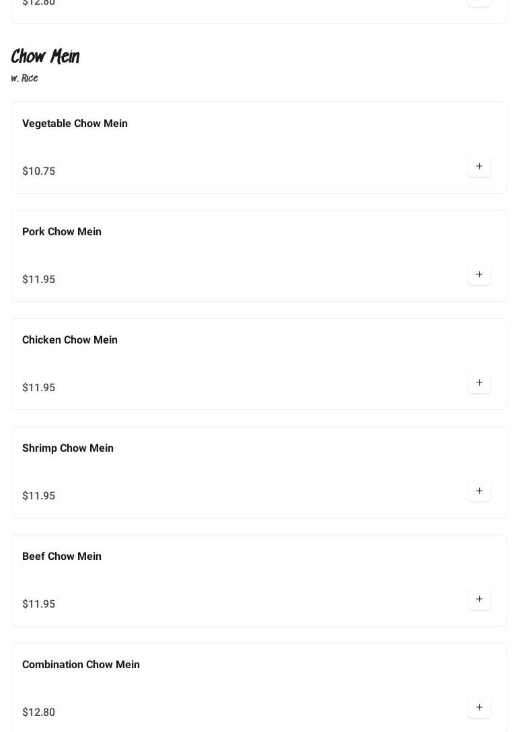Select the Pork Chow Mein item name
The height and width of the screenshot is (732, 518).
(x=62, y=232)
